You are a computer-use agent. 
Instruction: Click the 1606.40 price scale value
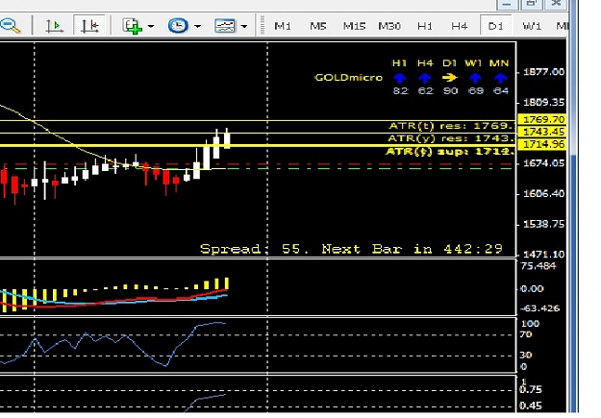[544, 193]
